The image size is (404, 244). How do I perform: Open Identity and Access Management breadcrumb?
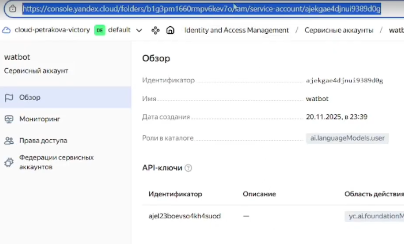237,30
